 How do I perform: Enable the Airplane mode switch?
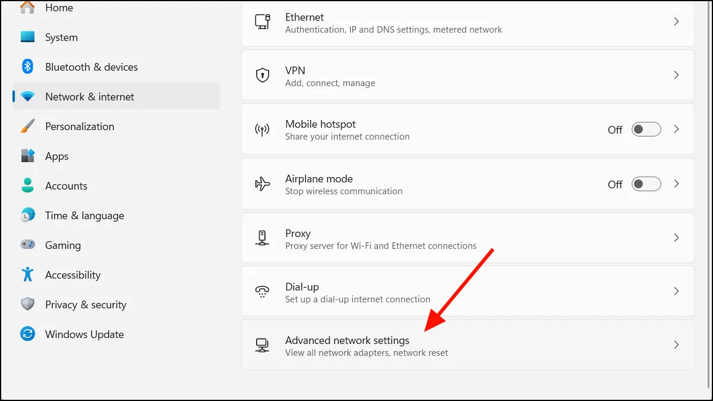646,184
